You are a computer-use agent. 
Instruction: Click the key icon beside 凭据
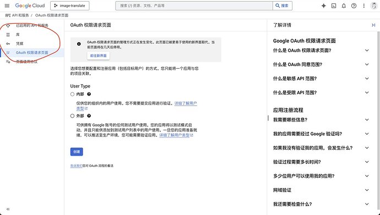click(x=8, y=43)
